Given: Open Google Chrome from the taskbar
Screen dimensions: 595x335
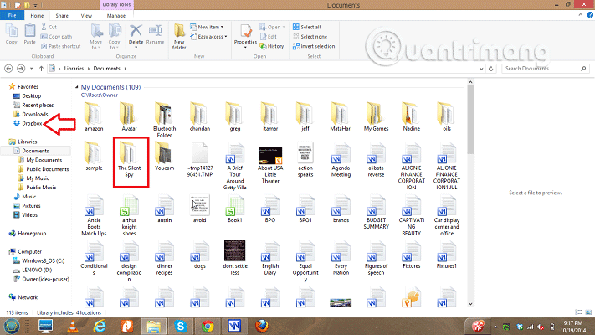Looking at the screenshot, I should [208, 327].
